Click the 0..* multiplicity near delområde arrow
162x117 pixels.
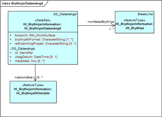click(40, 77)
